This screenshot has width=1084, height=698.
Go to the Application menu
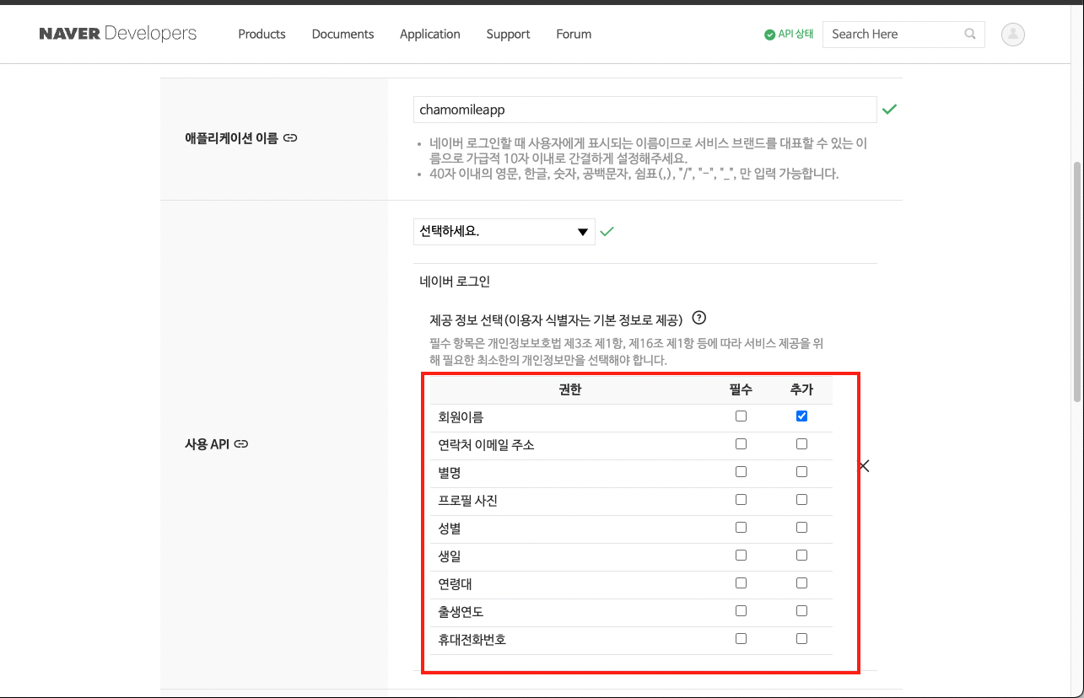click(x=429, y=35)
